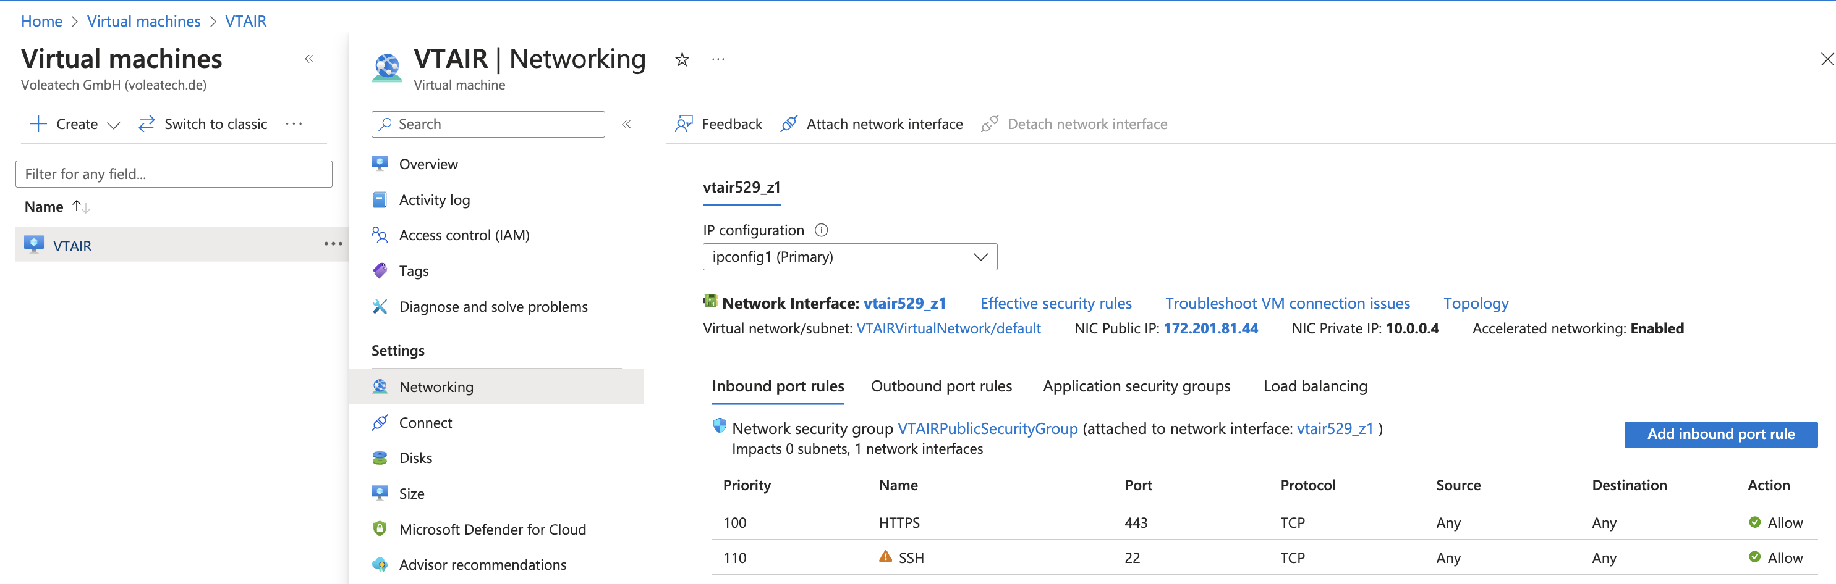Viewport: 1836px width, 584px height.
Task: Click port value 443
Action: (x=1136, y=523)
